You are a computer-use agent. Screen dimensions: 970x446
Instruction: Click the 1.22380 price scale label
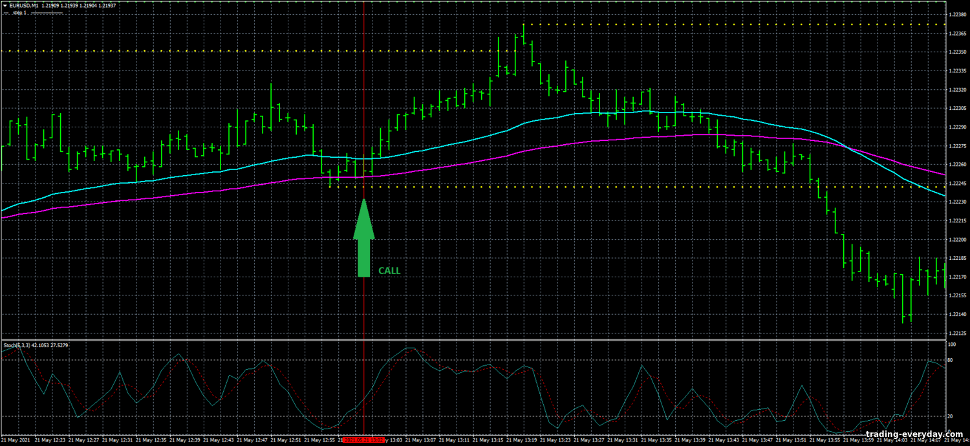point(957,14)
